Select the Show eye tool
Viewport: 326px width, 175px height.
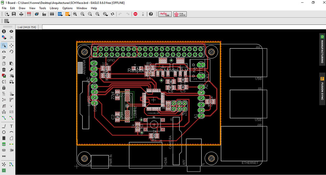[x=12, y=31]
